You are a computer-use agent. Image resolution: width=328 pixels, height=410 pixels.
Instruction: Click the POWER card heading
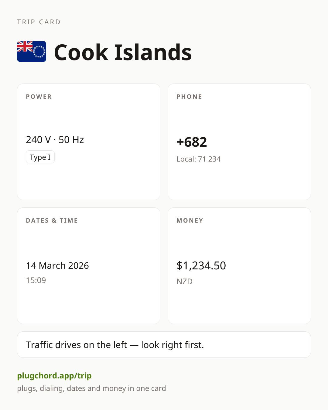39,97
